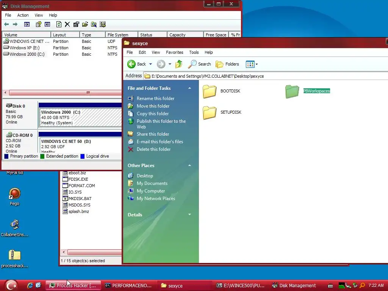Click E-mail this folder's files
Viewport: 388px width, 291px height.
tap(160, 142)
